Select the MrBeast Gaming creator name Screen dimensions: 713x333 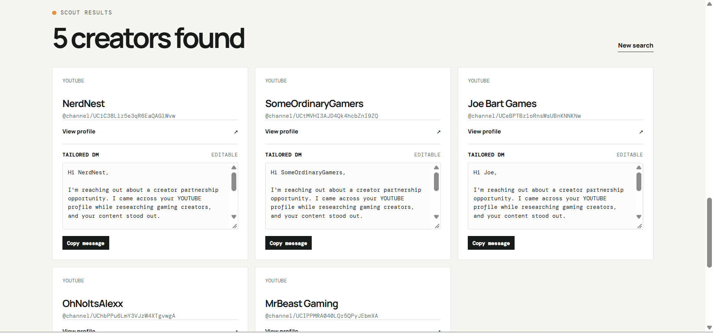302,304
